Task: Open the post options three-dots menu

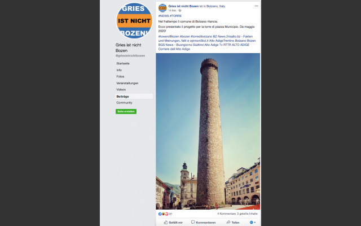Action: (256, 6)
